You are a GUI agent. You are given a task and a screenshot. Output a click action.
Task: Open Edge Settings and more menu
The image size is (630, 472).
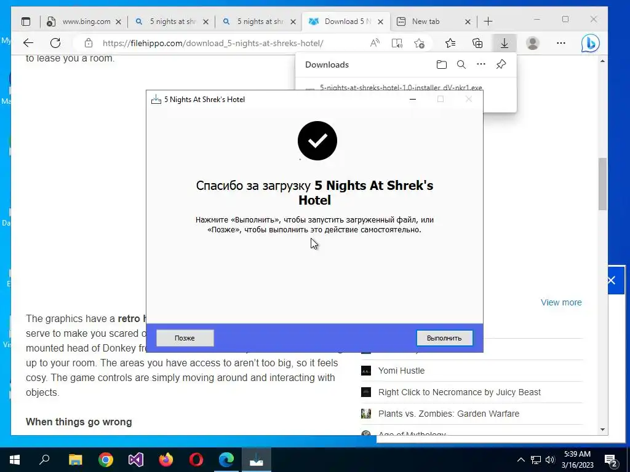click(x=561, y=43)
